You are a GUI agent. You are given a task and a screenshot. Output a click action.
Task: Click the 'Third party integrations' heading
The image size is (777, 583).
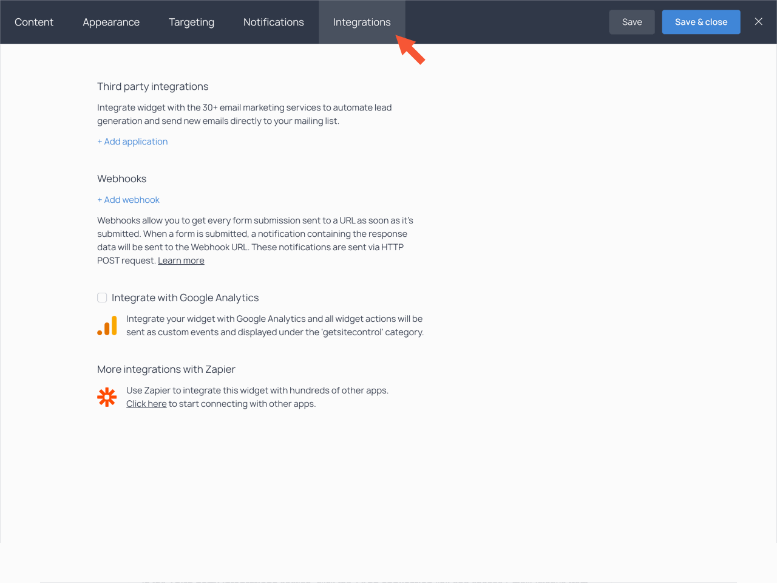tap(152, 86)
